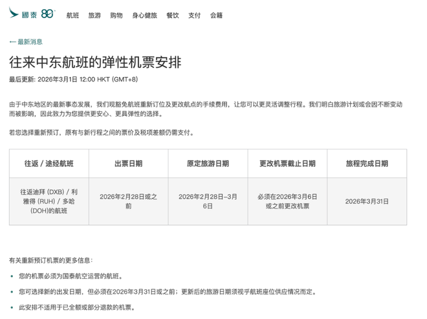This screenshot has width=427, height=319.
Task: Click the 往来中东航班的弹性机票安排 heading
Action: pyautogui.click(x=95, y=62)
